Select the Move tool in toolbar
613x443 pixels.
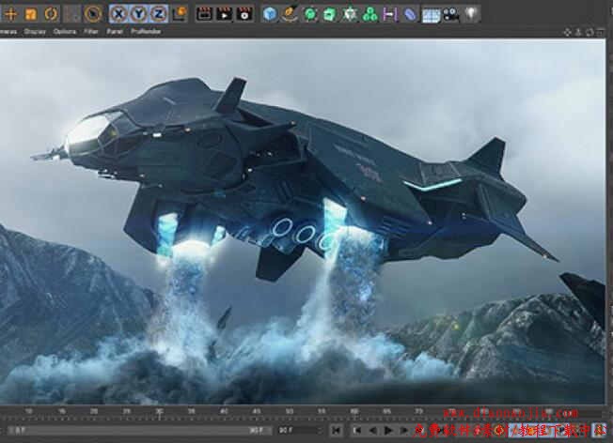pyautogui.click(x=10, y=14)
